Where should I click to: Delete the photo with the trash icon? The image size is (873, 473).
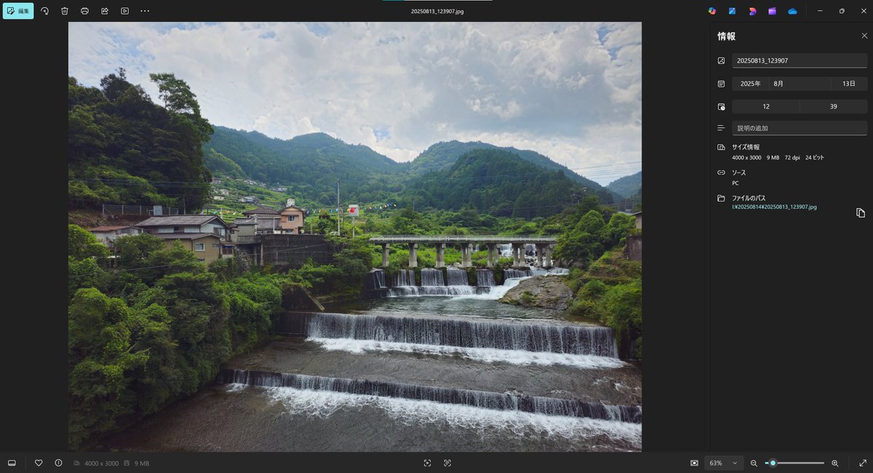point(65,11)
